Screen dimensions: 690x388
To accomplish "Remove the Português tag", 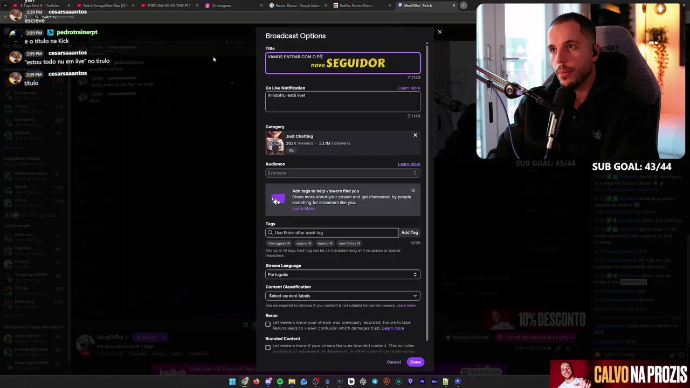I will tap(288, 244).
